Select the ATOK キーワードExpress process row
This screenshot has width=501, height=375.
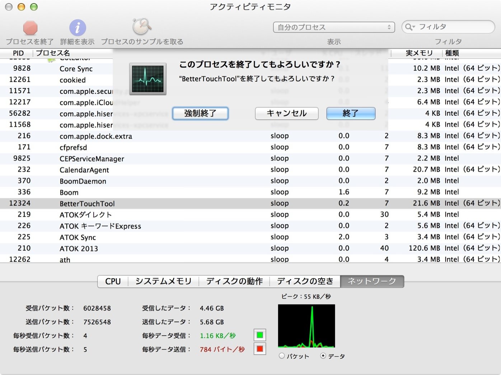pyautogui.click(x=250, y=226)
